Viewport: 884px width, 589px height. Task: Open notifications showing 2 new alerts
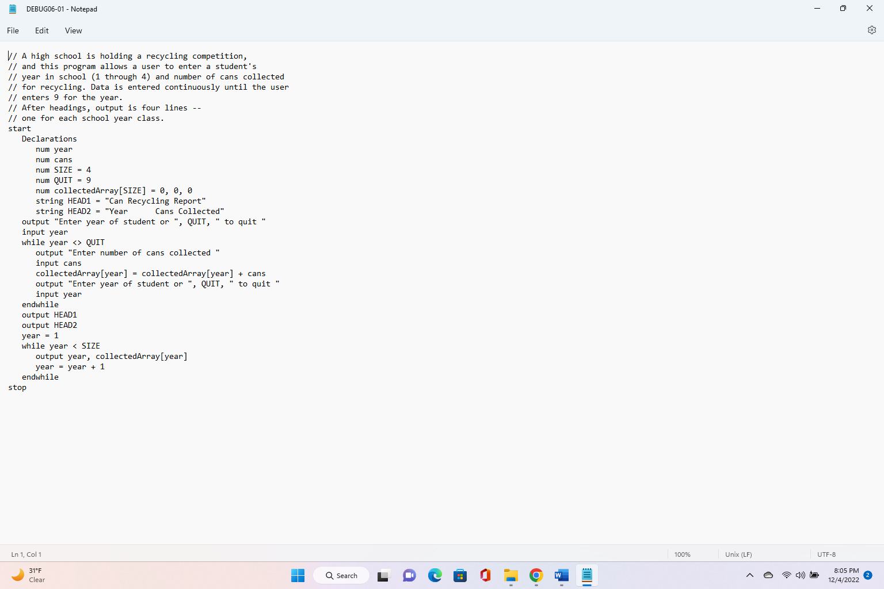click(868, 575)
